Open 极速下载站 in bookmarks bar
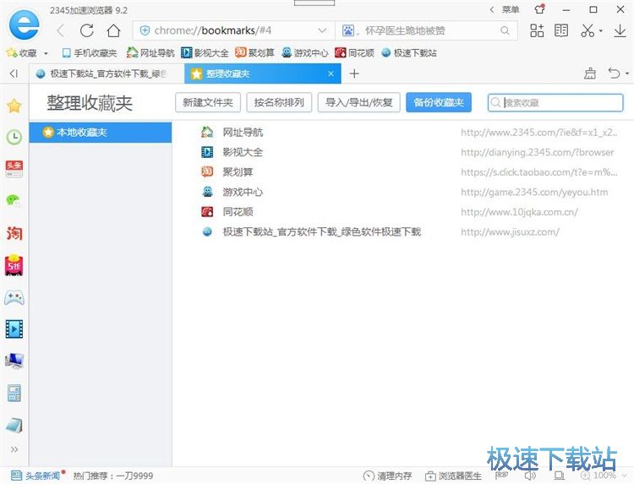Viewport: 634px width, 484px height. pyautogui.click(x=409, y=53)
